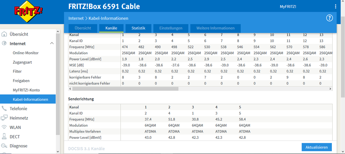The height and width of the screenshot is (154, 345).
Task: Click Power Level value 2.9
Action: [207, 59]
